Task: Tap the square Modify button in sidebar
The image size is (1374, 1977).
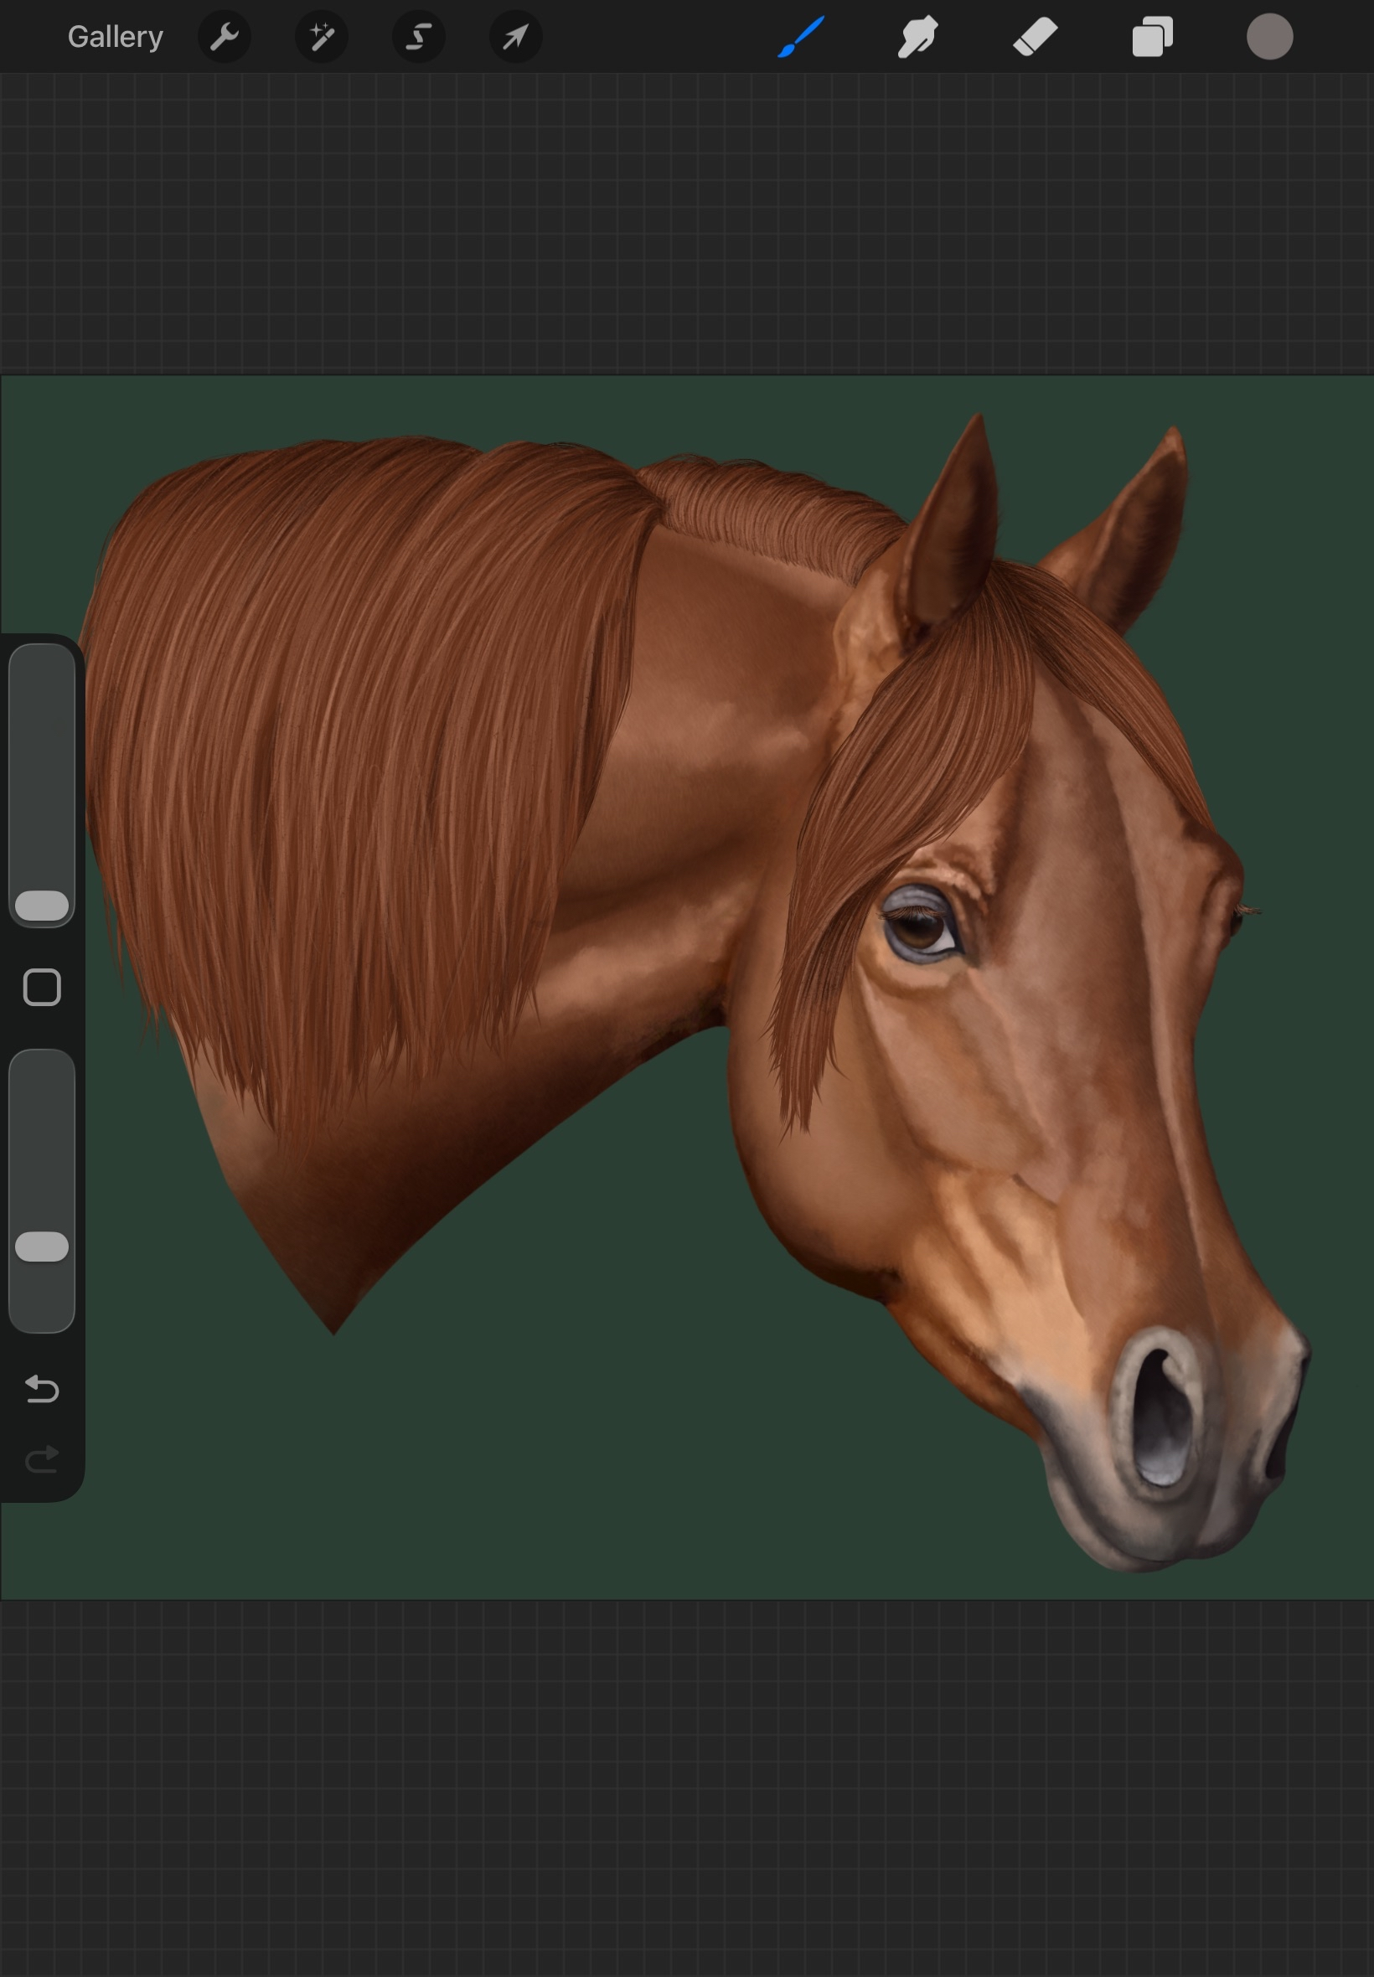Action: 41,987
